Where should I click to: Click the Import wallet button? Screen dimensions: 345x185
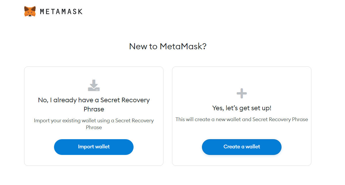pyautogui.click(x=94, y=147)
